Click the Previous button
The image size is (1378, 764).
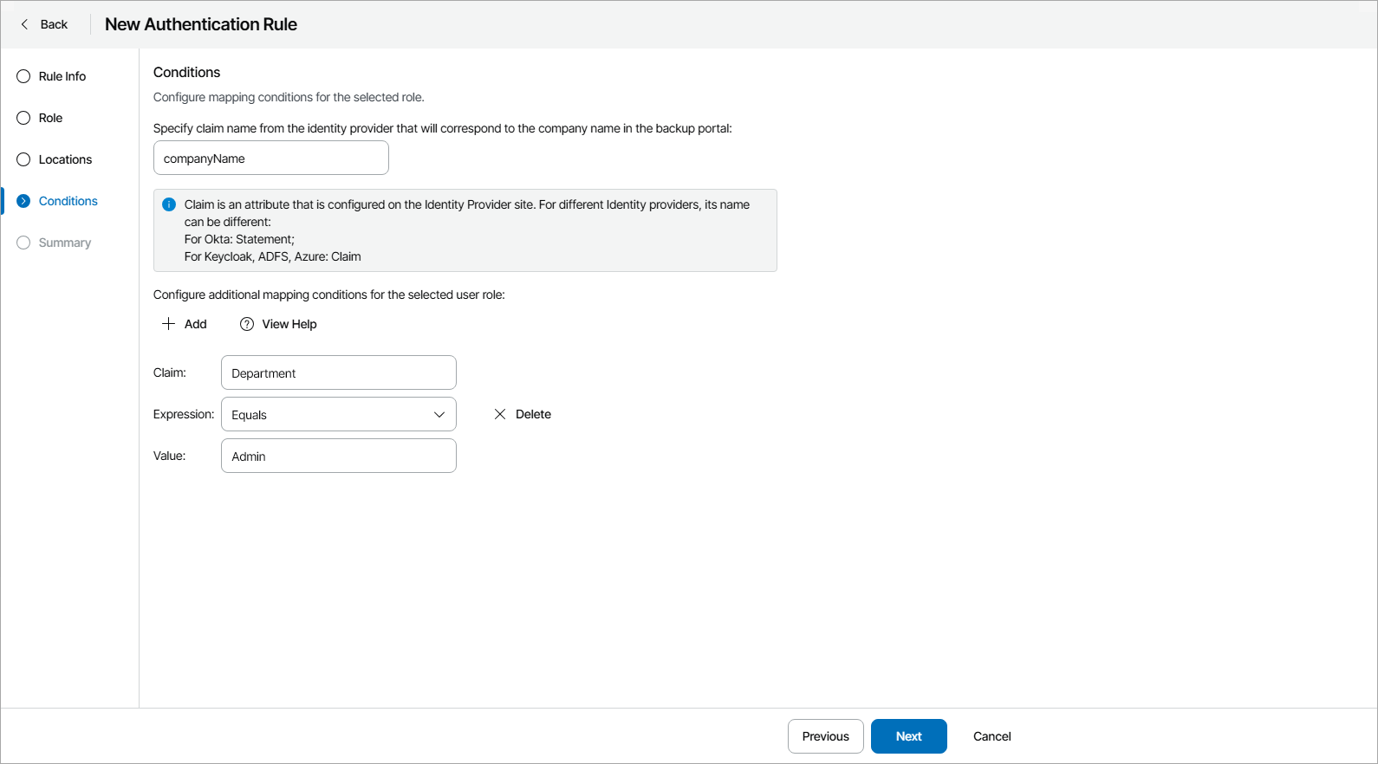click(x=825, y=736)
